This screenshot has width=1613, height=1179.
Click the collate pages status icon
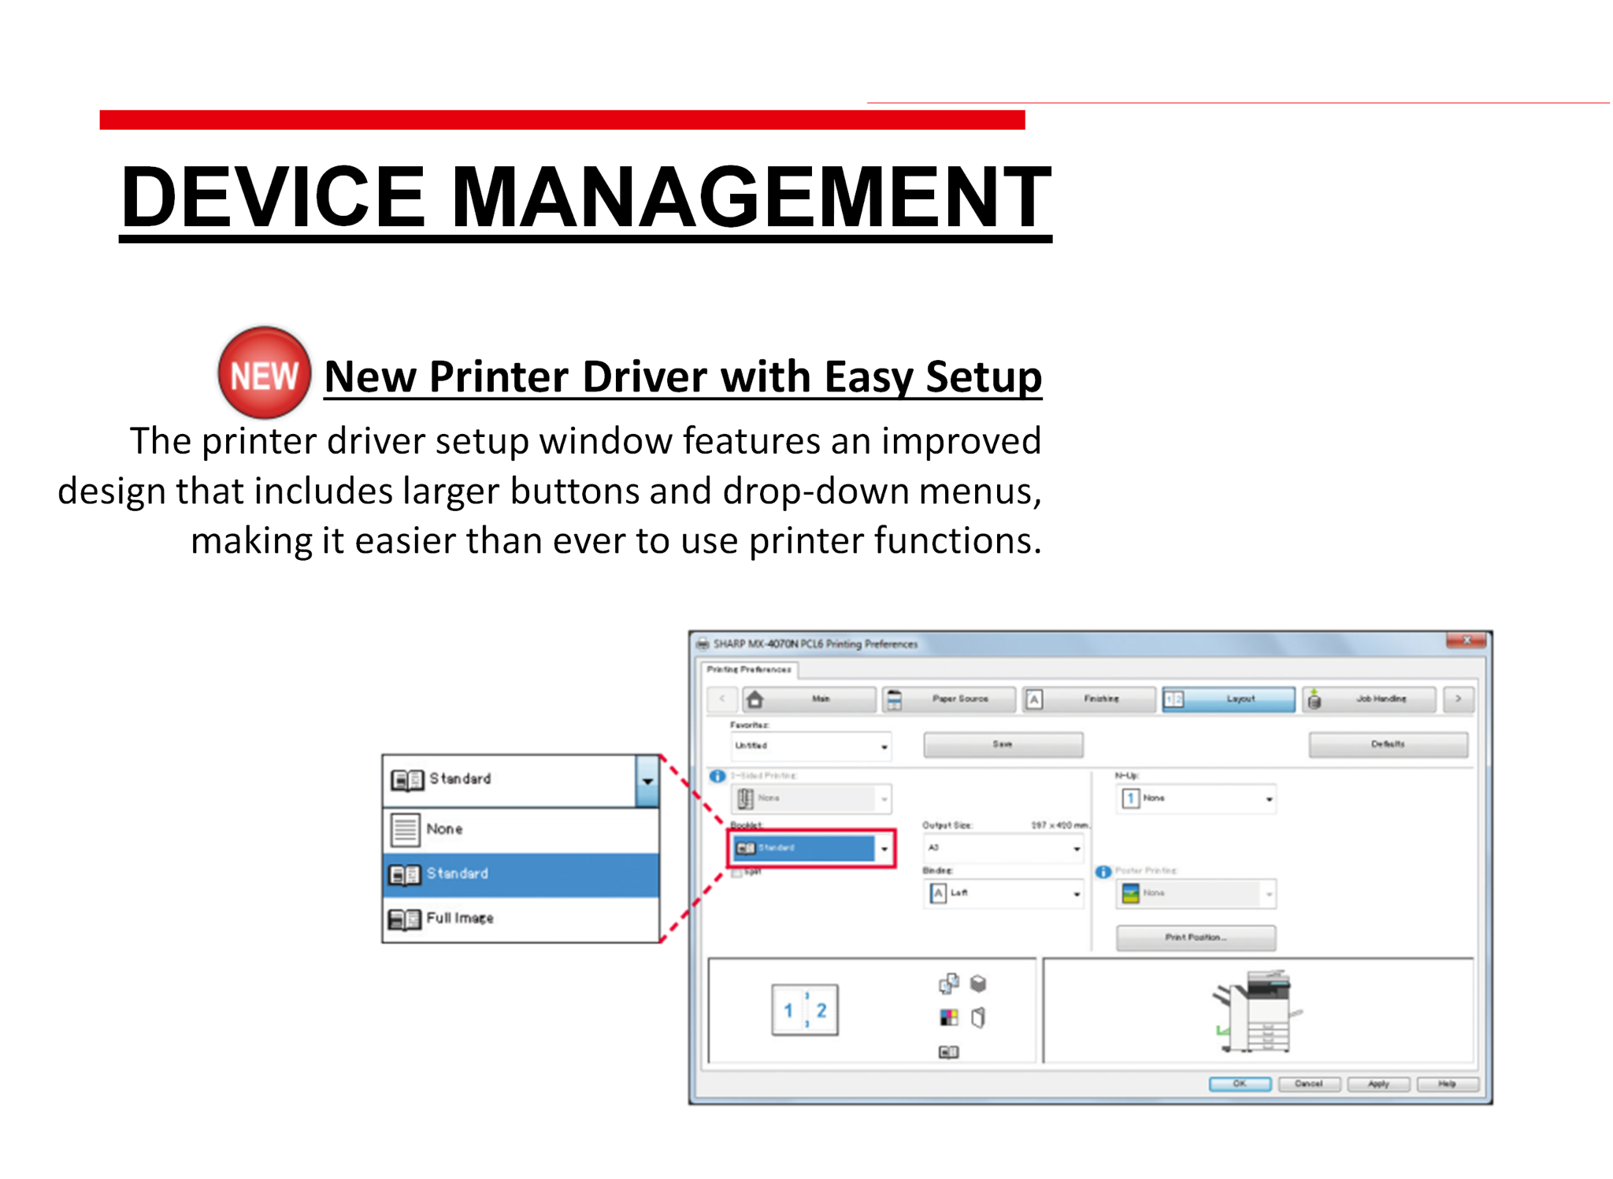click(948, 983)
